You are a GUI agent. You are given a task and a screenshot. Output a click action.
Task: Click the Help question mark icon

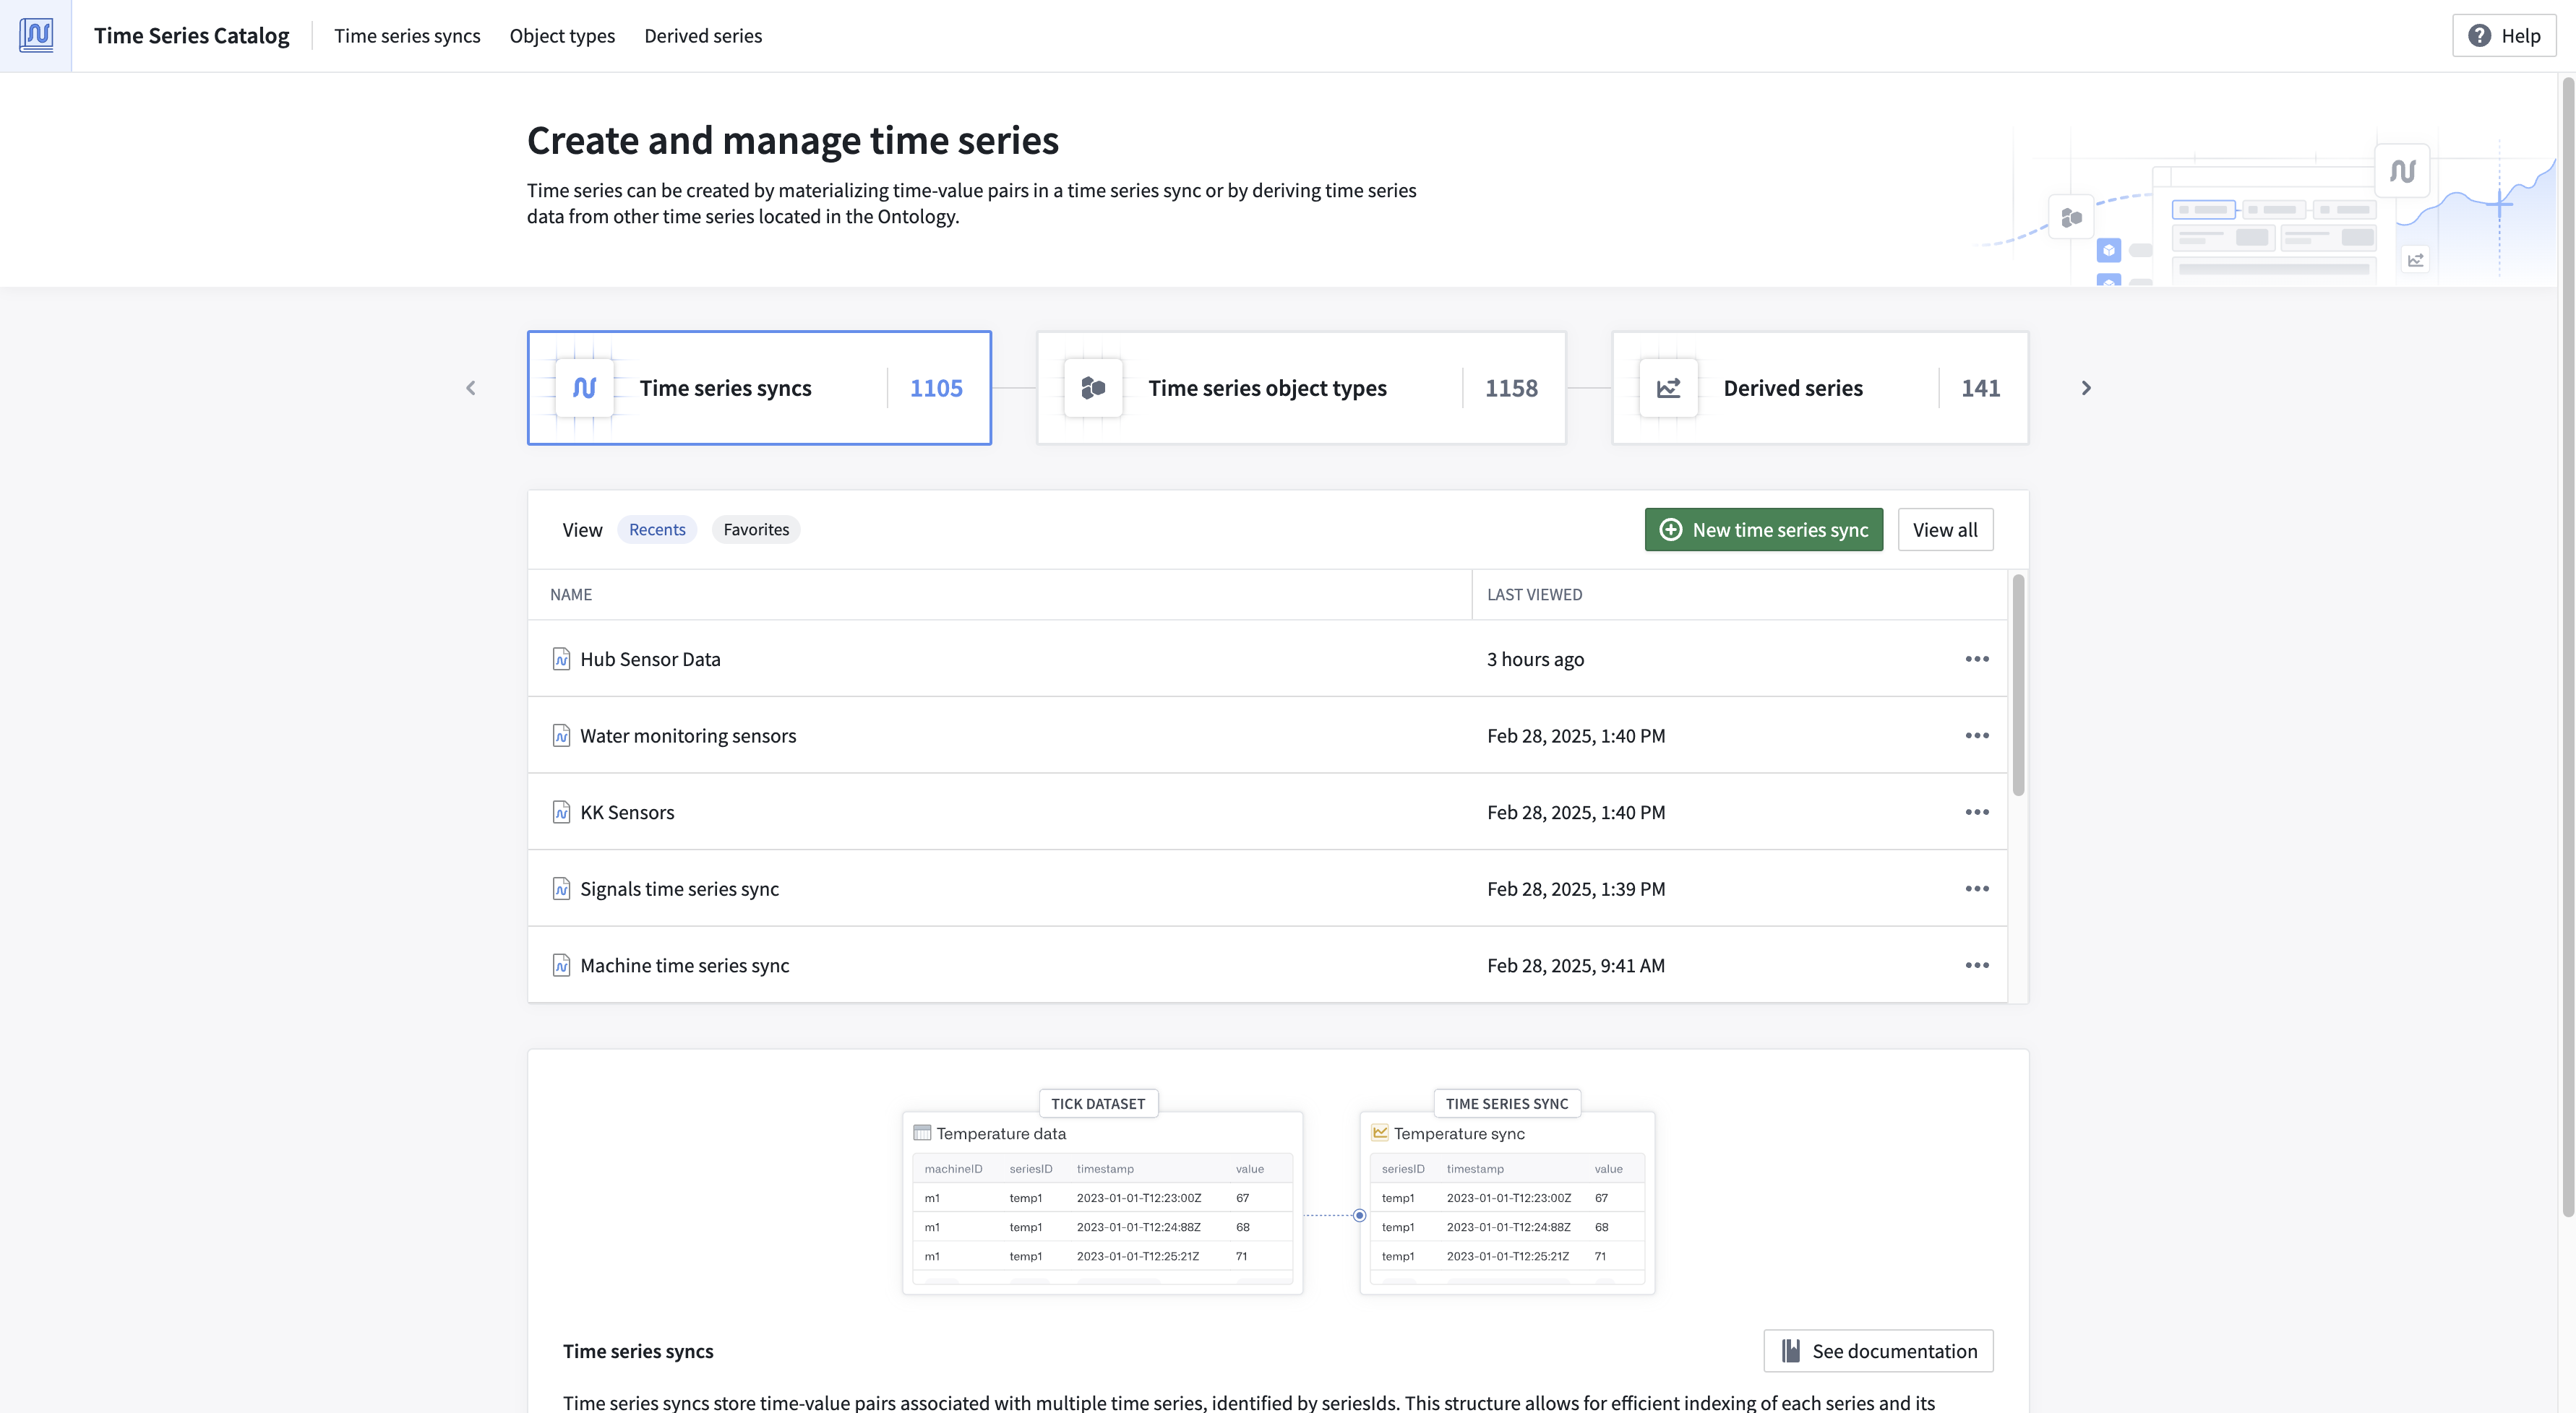coord(2479,36)
